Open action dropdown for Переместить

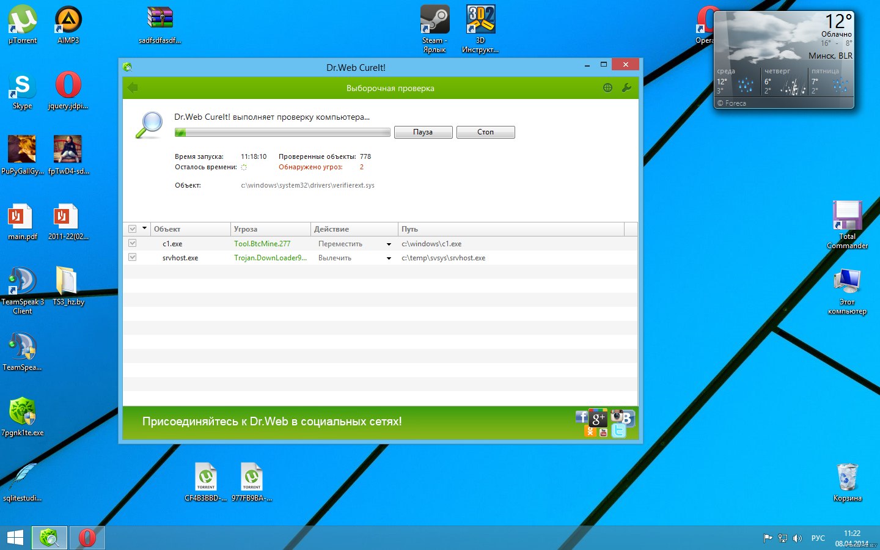click(389, 244)
